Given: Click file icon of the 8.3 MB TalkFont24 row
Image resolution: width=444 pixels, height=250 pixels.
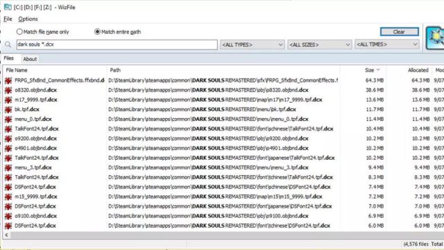Looking at the screenshot, I should 8,178.
